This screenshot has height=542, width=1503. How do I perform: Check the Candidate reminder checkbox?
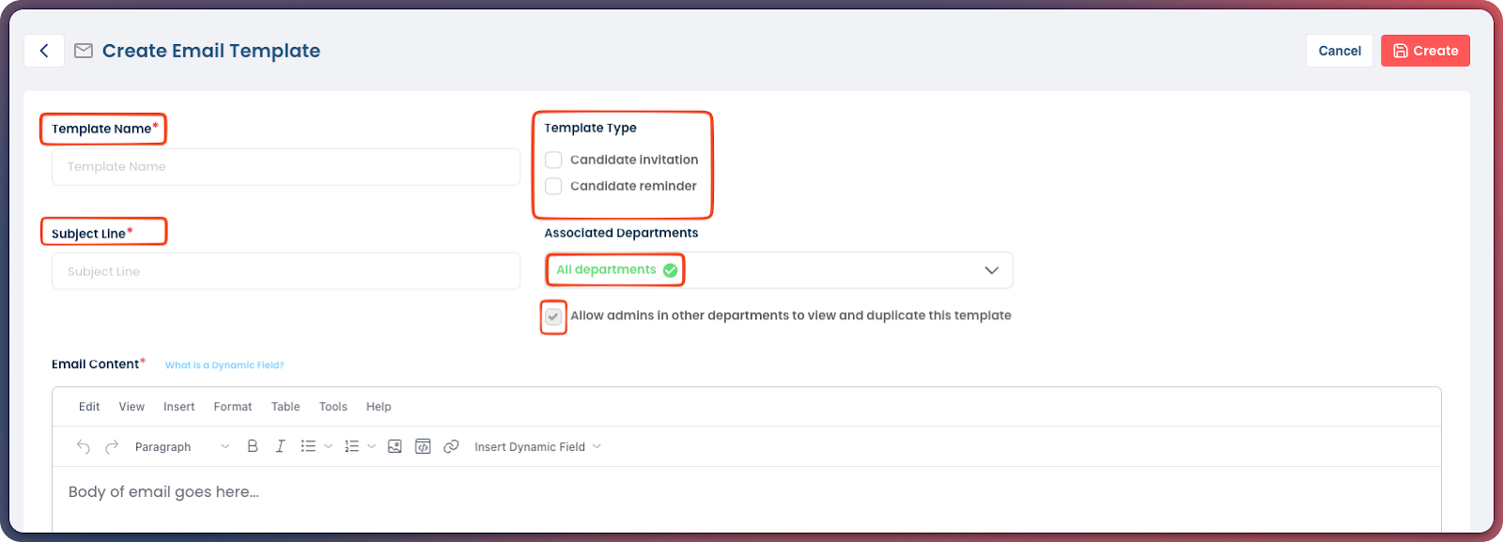(x=553, y=186)
